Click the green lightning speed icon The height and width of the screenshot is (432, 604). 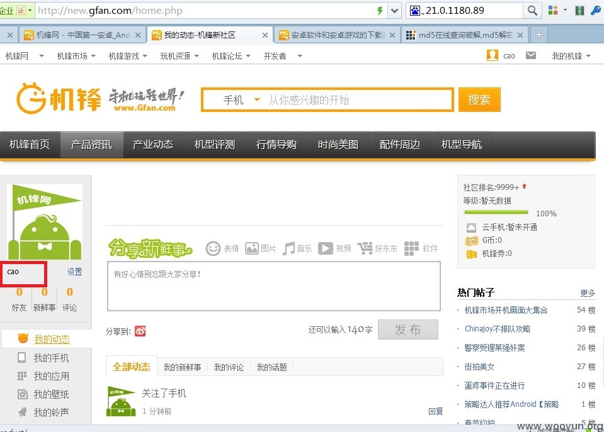(380, 11)
